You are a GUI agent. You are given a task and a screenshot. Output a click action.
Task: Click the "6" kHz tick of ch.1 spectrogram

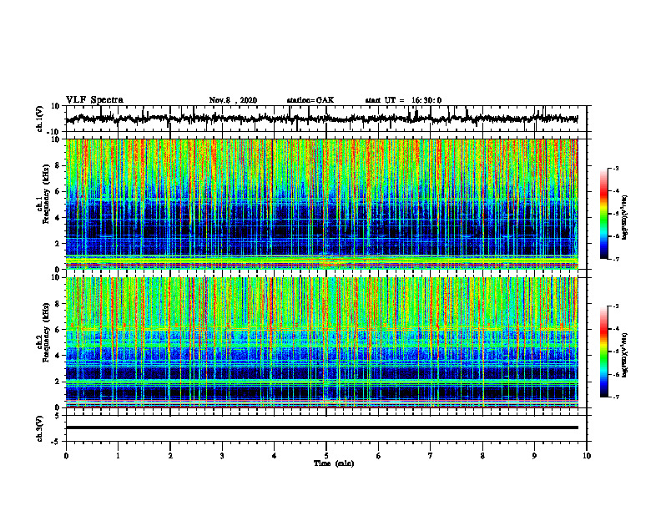[x=58, y=192]
